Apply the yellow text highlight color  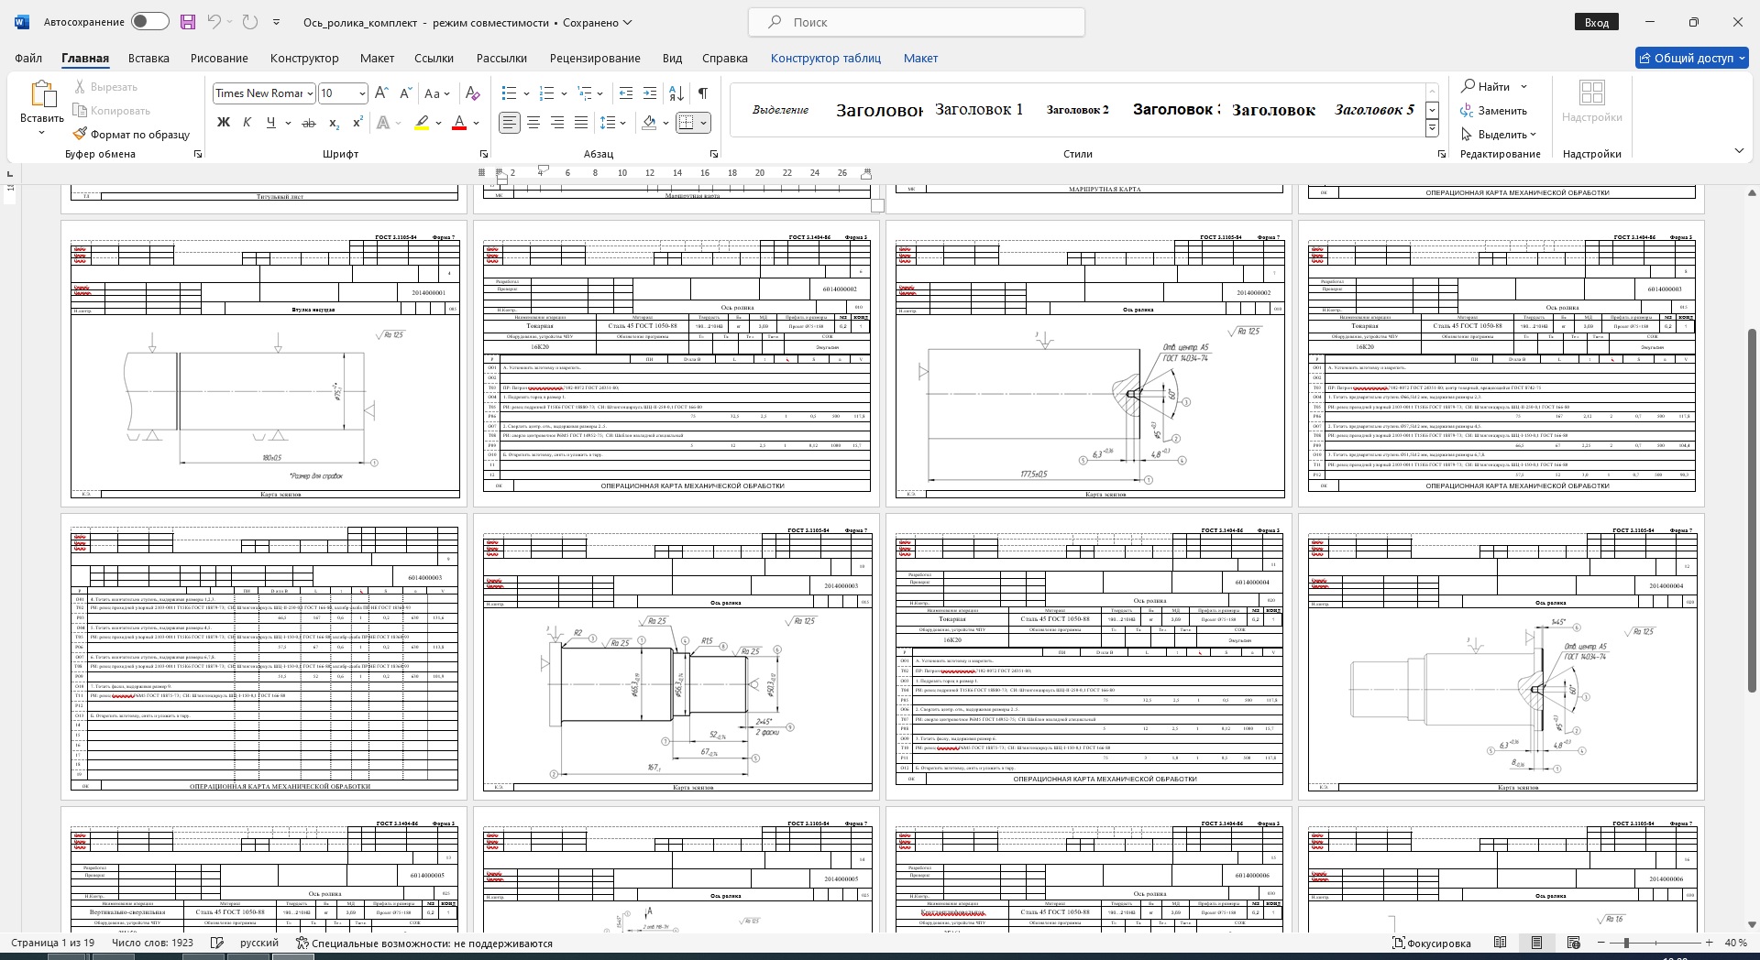(422, 123)
